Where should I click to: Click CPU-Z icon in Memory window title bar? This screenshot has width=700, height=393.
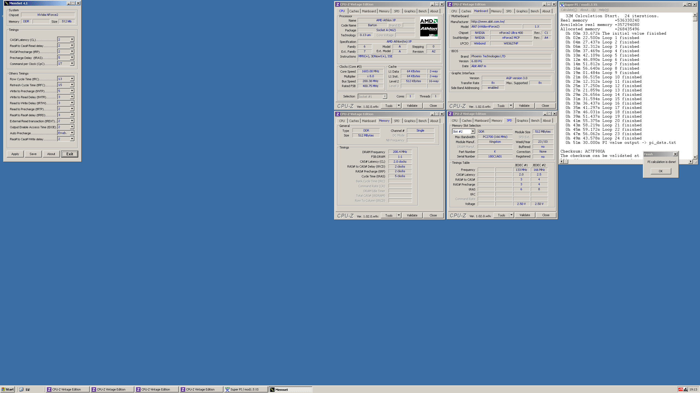338,114
